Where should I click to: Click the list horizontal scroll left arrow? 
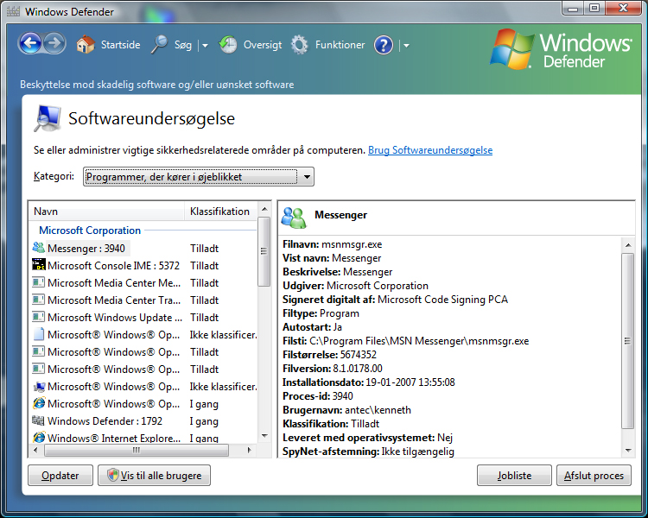pyautogui.click(x=35, y=450)
